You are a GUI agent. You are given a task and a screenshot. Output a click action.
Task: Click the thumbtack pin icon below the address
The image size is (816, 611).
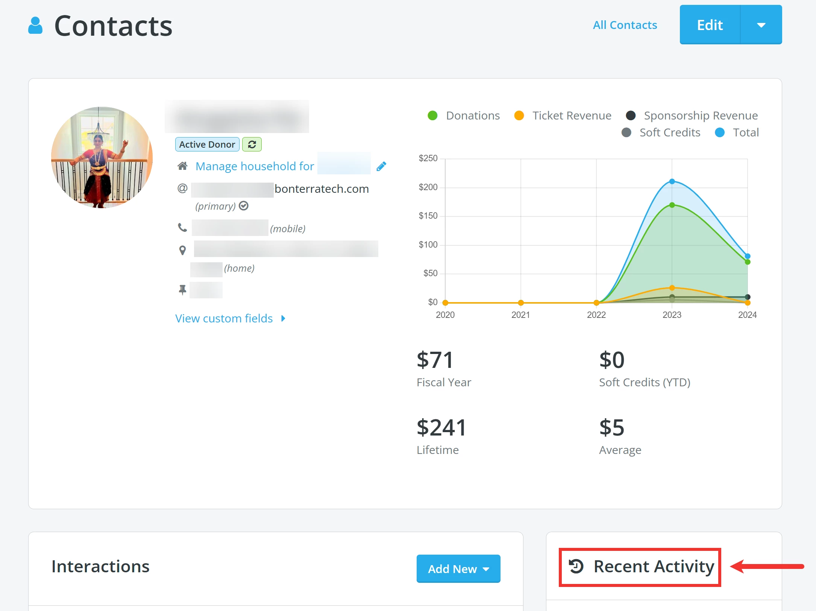coord(183,289)
